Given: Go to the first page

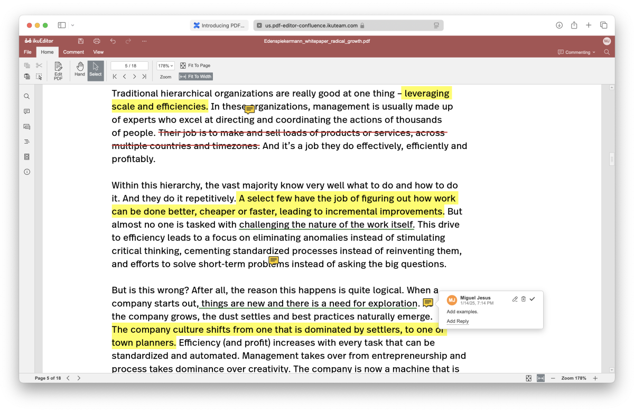Looking at the screenshot, I should click(x=115, y=77).
